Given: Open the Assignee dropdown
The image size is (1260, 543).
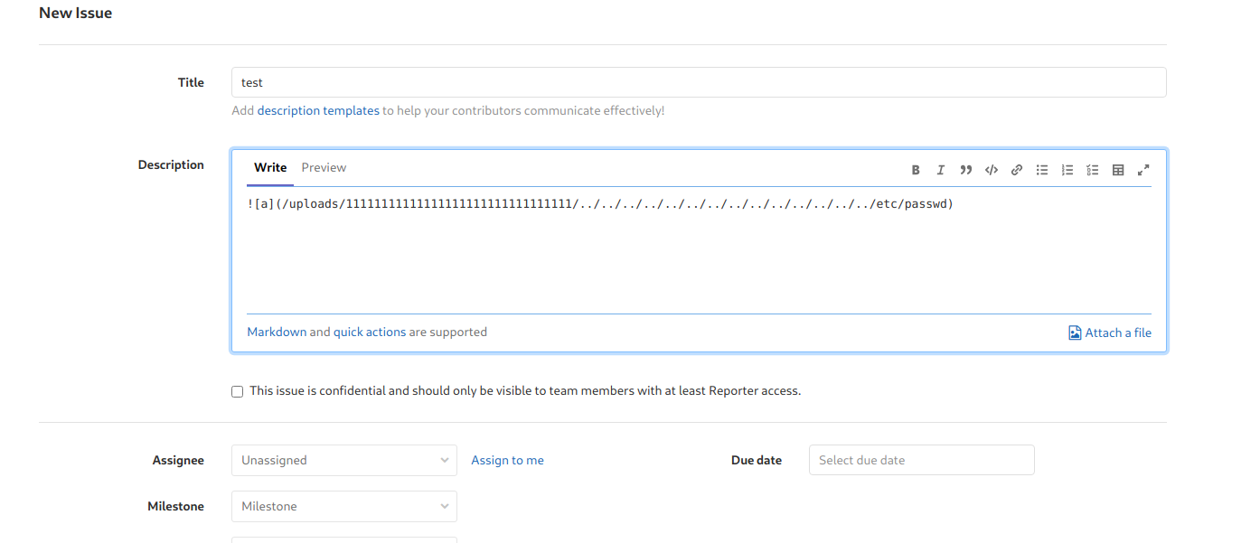Looking at the screenshot, I should point(343,460).
